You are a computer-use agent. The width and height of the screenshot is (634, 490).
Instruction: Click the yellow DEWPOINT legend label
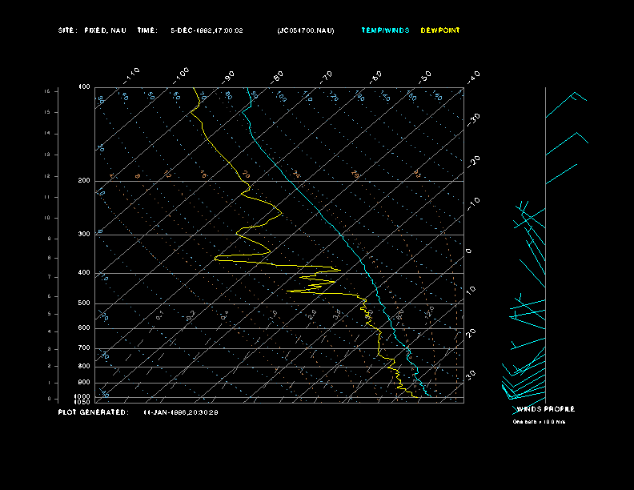(x=440, y=30)
